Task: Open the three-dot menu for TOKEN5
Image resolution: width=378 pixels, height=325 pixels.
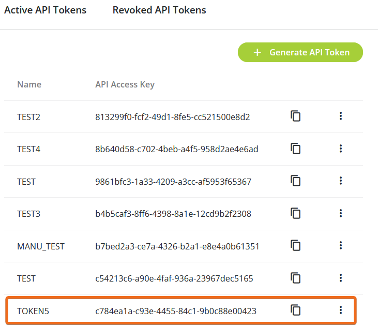Action: pos(341,310)
